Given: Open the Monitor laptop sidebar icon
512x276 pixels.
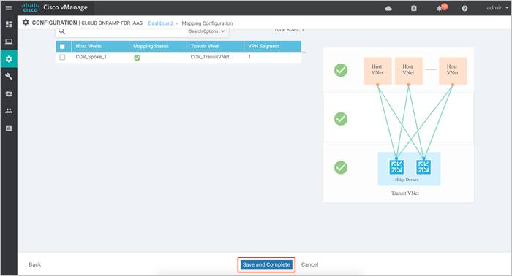Looking at the screenshot, I should coord(9,42).
